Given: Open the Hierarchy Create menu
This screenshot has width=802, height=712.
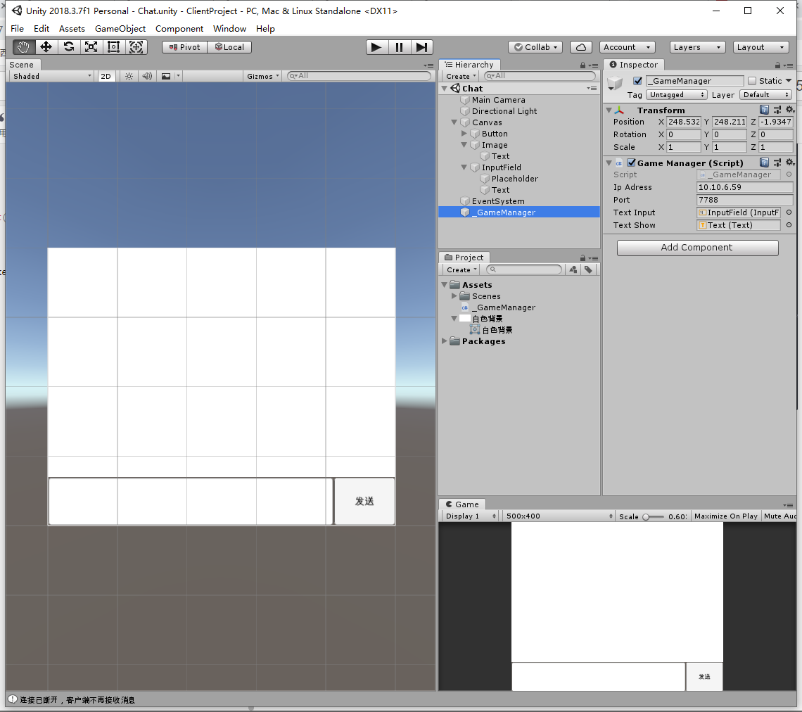Looking at the screenshot, I should 461,76.
